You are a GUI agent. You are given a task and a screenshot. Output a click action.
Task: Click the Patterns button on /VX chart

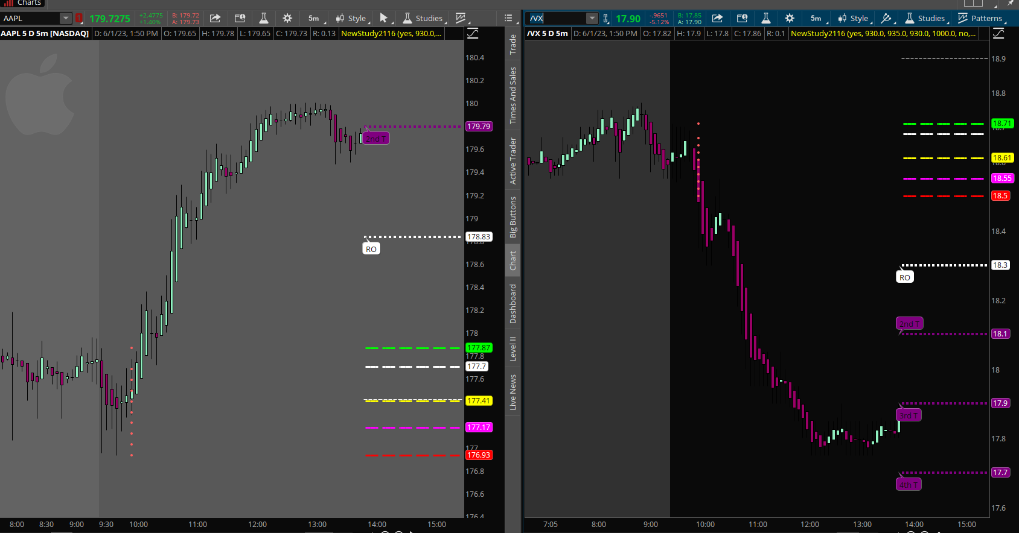(980, 18)
